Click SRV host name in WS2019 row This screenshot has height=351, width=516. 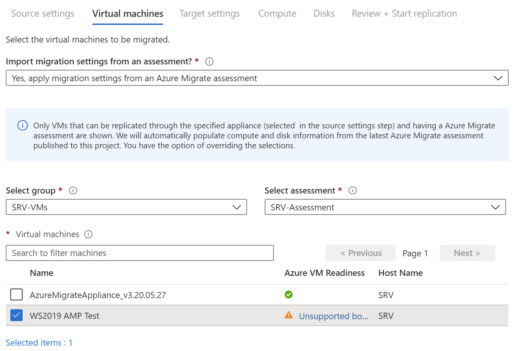click(386, 316)
